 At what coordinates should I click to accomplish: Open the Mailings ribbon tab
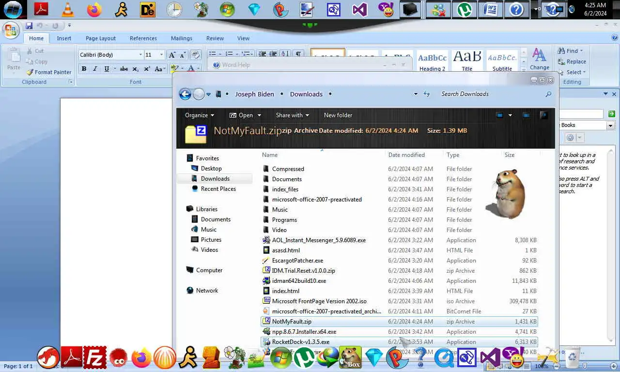point(182,38)
